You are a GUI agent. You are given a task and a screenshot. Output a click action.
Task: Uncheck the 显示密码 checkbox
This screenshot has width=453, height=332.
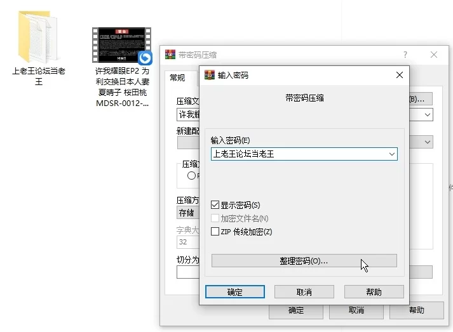click(x=215, y=205)
